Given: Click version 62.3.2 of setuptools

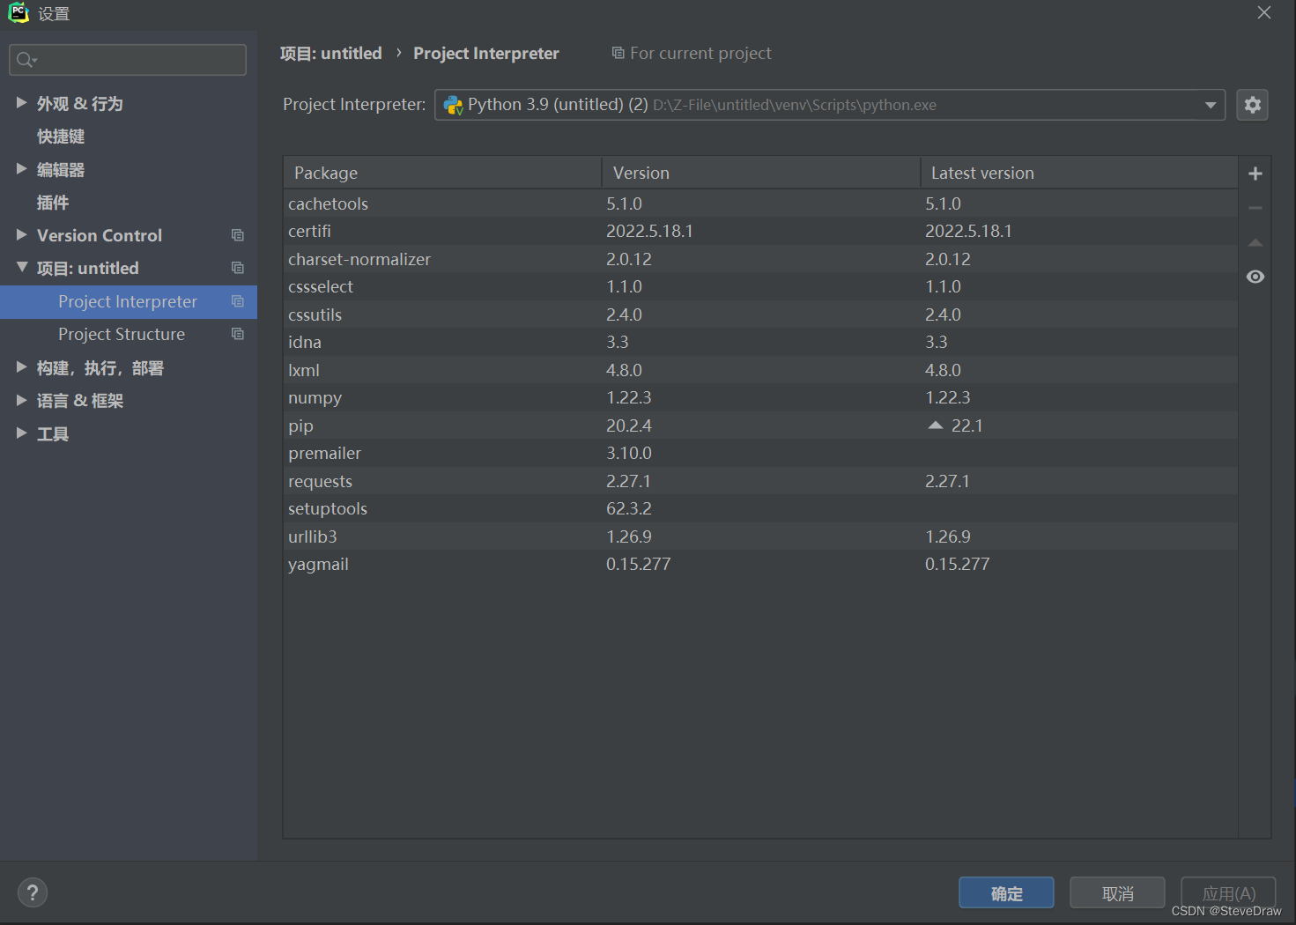Looking at the screenshot, I should [x=629, y=508].
